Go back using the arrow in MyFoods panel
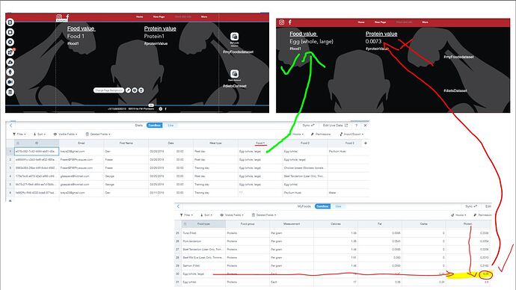This screenshot has width=516, height=290. 179,206
